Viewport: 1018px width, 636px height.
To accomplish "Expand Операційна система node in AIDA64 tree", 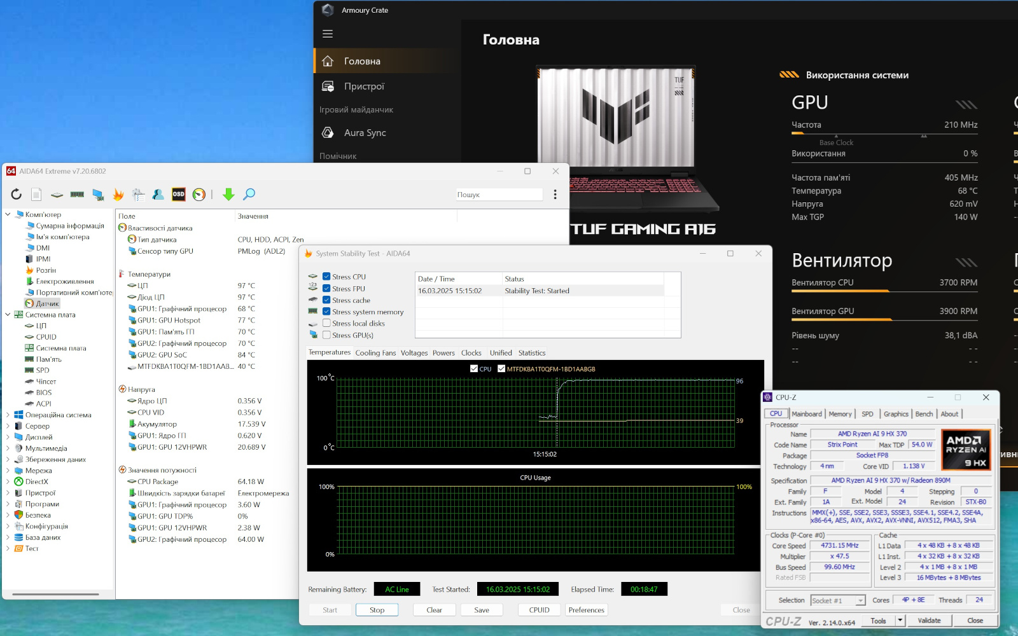I will [x=8, y=415].
